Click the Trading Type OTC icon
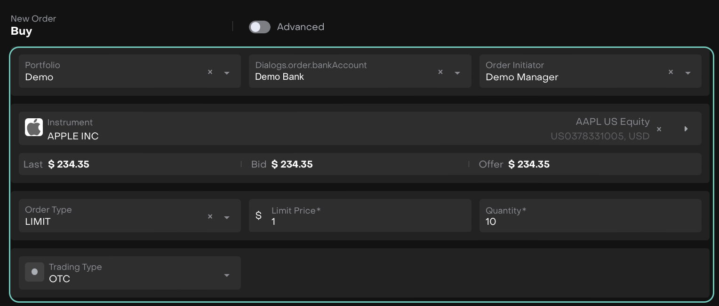Screen dimensions: 719x306 pos(34,272)
